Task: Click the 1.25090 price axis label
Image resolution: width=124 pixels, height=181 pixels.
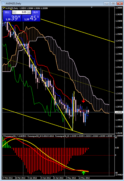Action: click(119, 34)
